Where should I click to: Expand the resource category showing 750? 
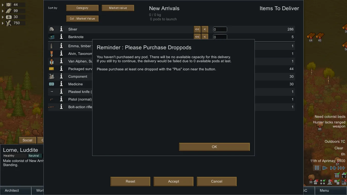tap(3, 23)
